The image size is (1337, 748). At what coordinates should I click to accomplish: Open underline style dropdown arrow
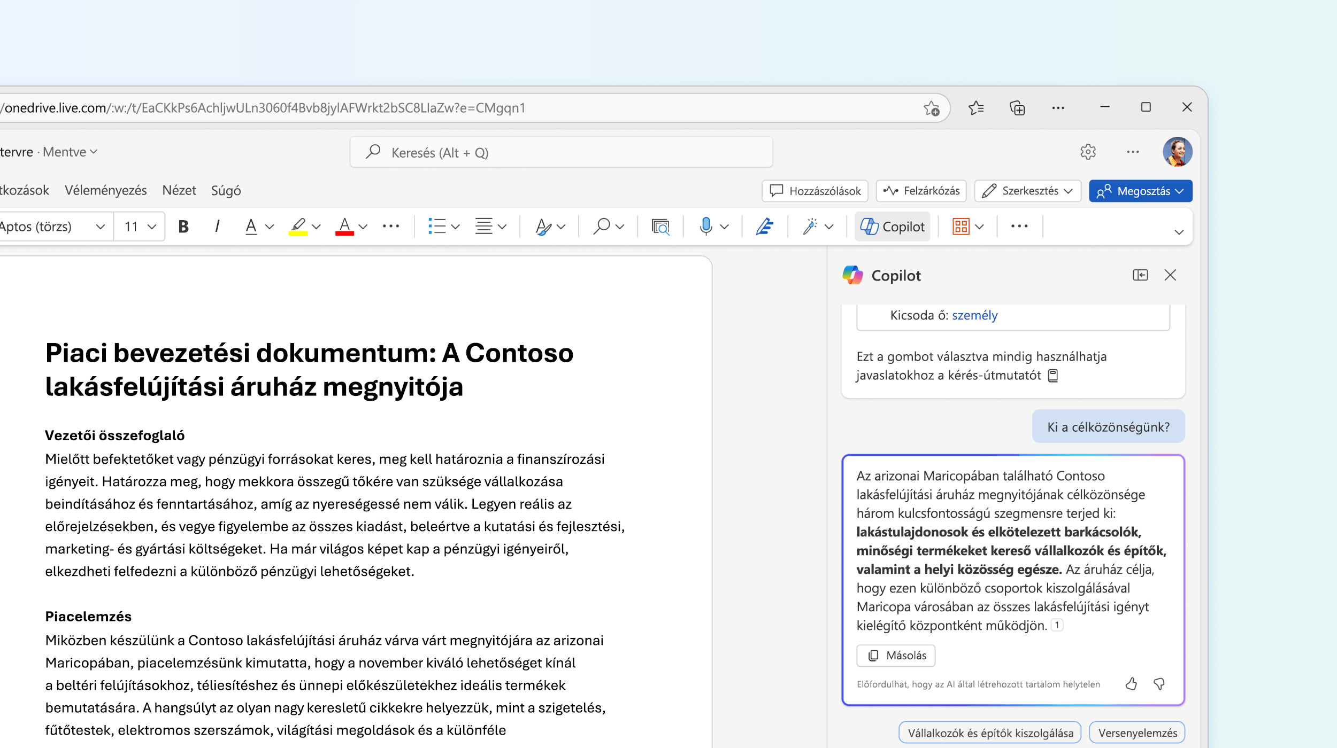(270, 227)
